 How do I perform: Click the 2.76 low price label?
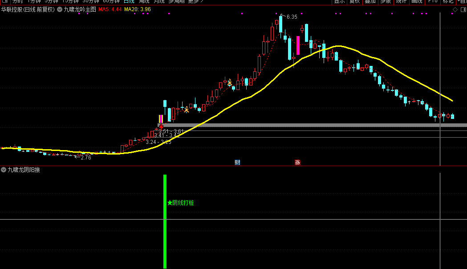(x=86, y=158)
